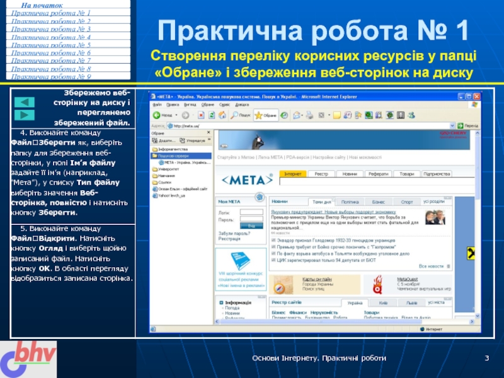Click Додати button in favorites panel

click(164, 140)
